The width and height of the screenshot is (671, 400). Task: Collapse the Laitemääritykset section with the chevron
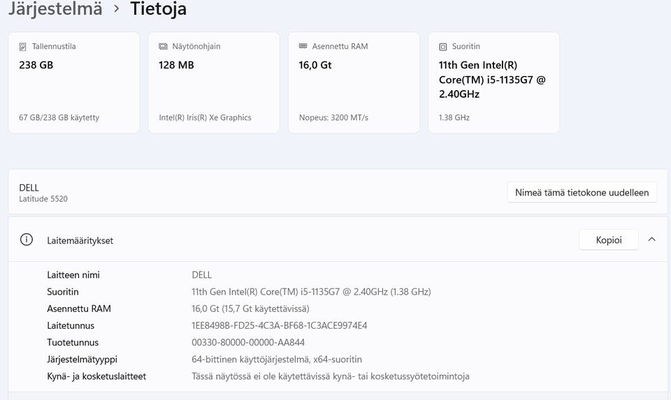tap(651, 239)
